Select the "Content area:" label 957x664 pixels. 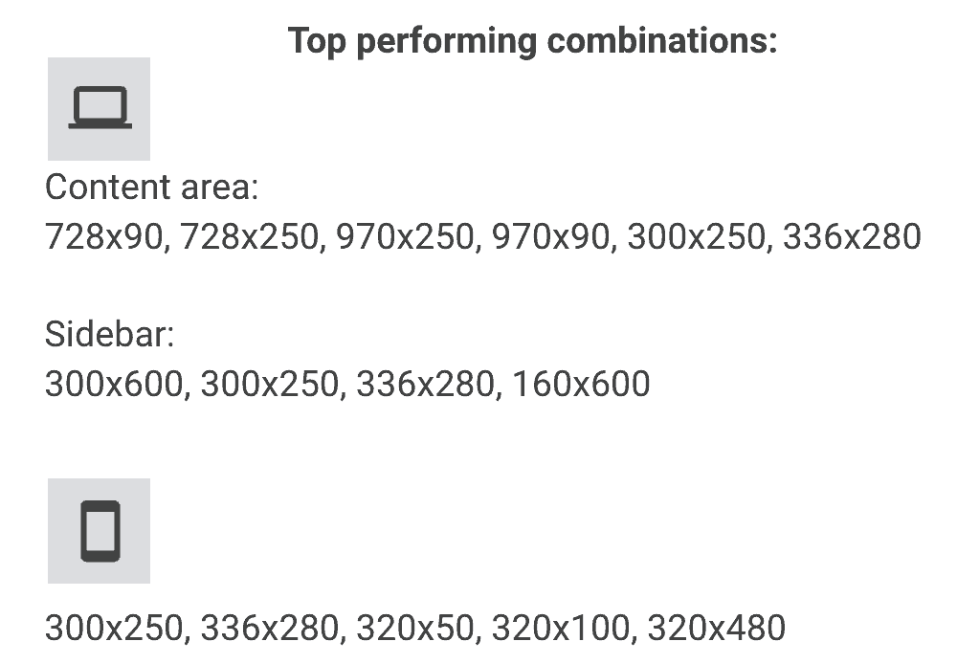(152, 187)
